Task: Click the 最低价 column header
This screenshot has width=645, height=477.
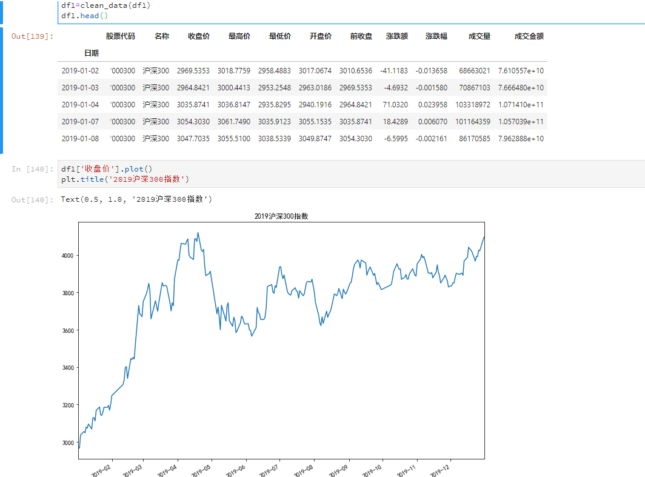Action: (279, 36)
